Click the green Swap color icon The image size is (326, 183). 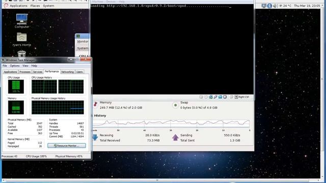click(175, 105)
